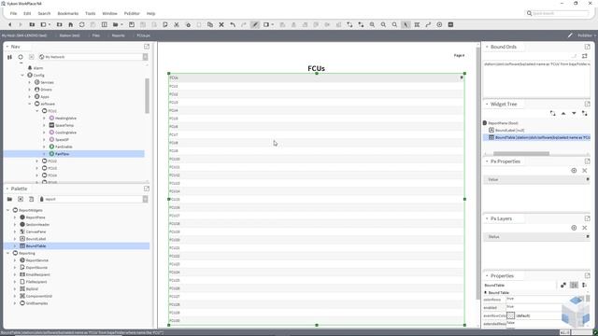Select the FanEnable point in Nav tree
The image size is (598, 336).
coord(61,147)
